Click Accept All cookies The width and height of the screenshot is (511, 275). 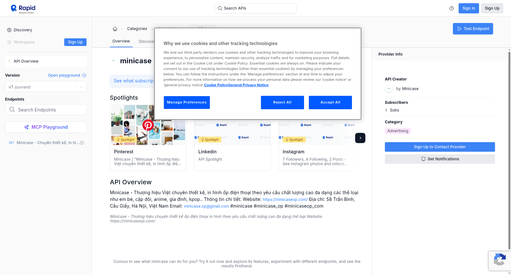coord(330,103)
